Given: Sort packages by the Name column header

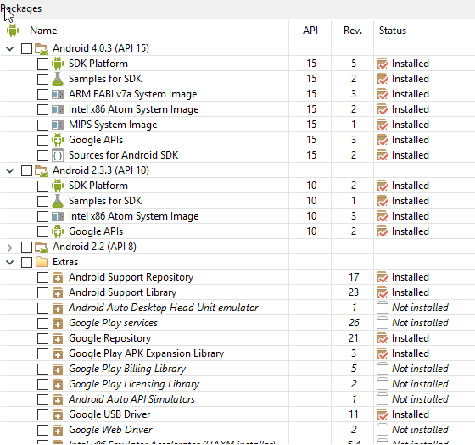Looking at the screenshot, I should point(43,31).
